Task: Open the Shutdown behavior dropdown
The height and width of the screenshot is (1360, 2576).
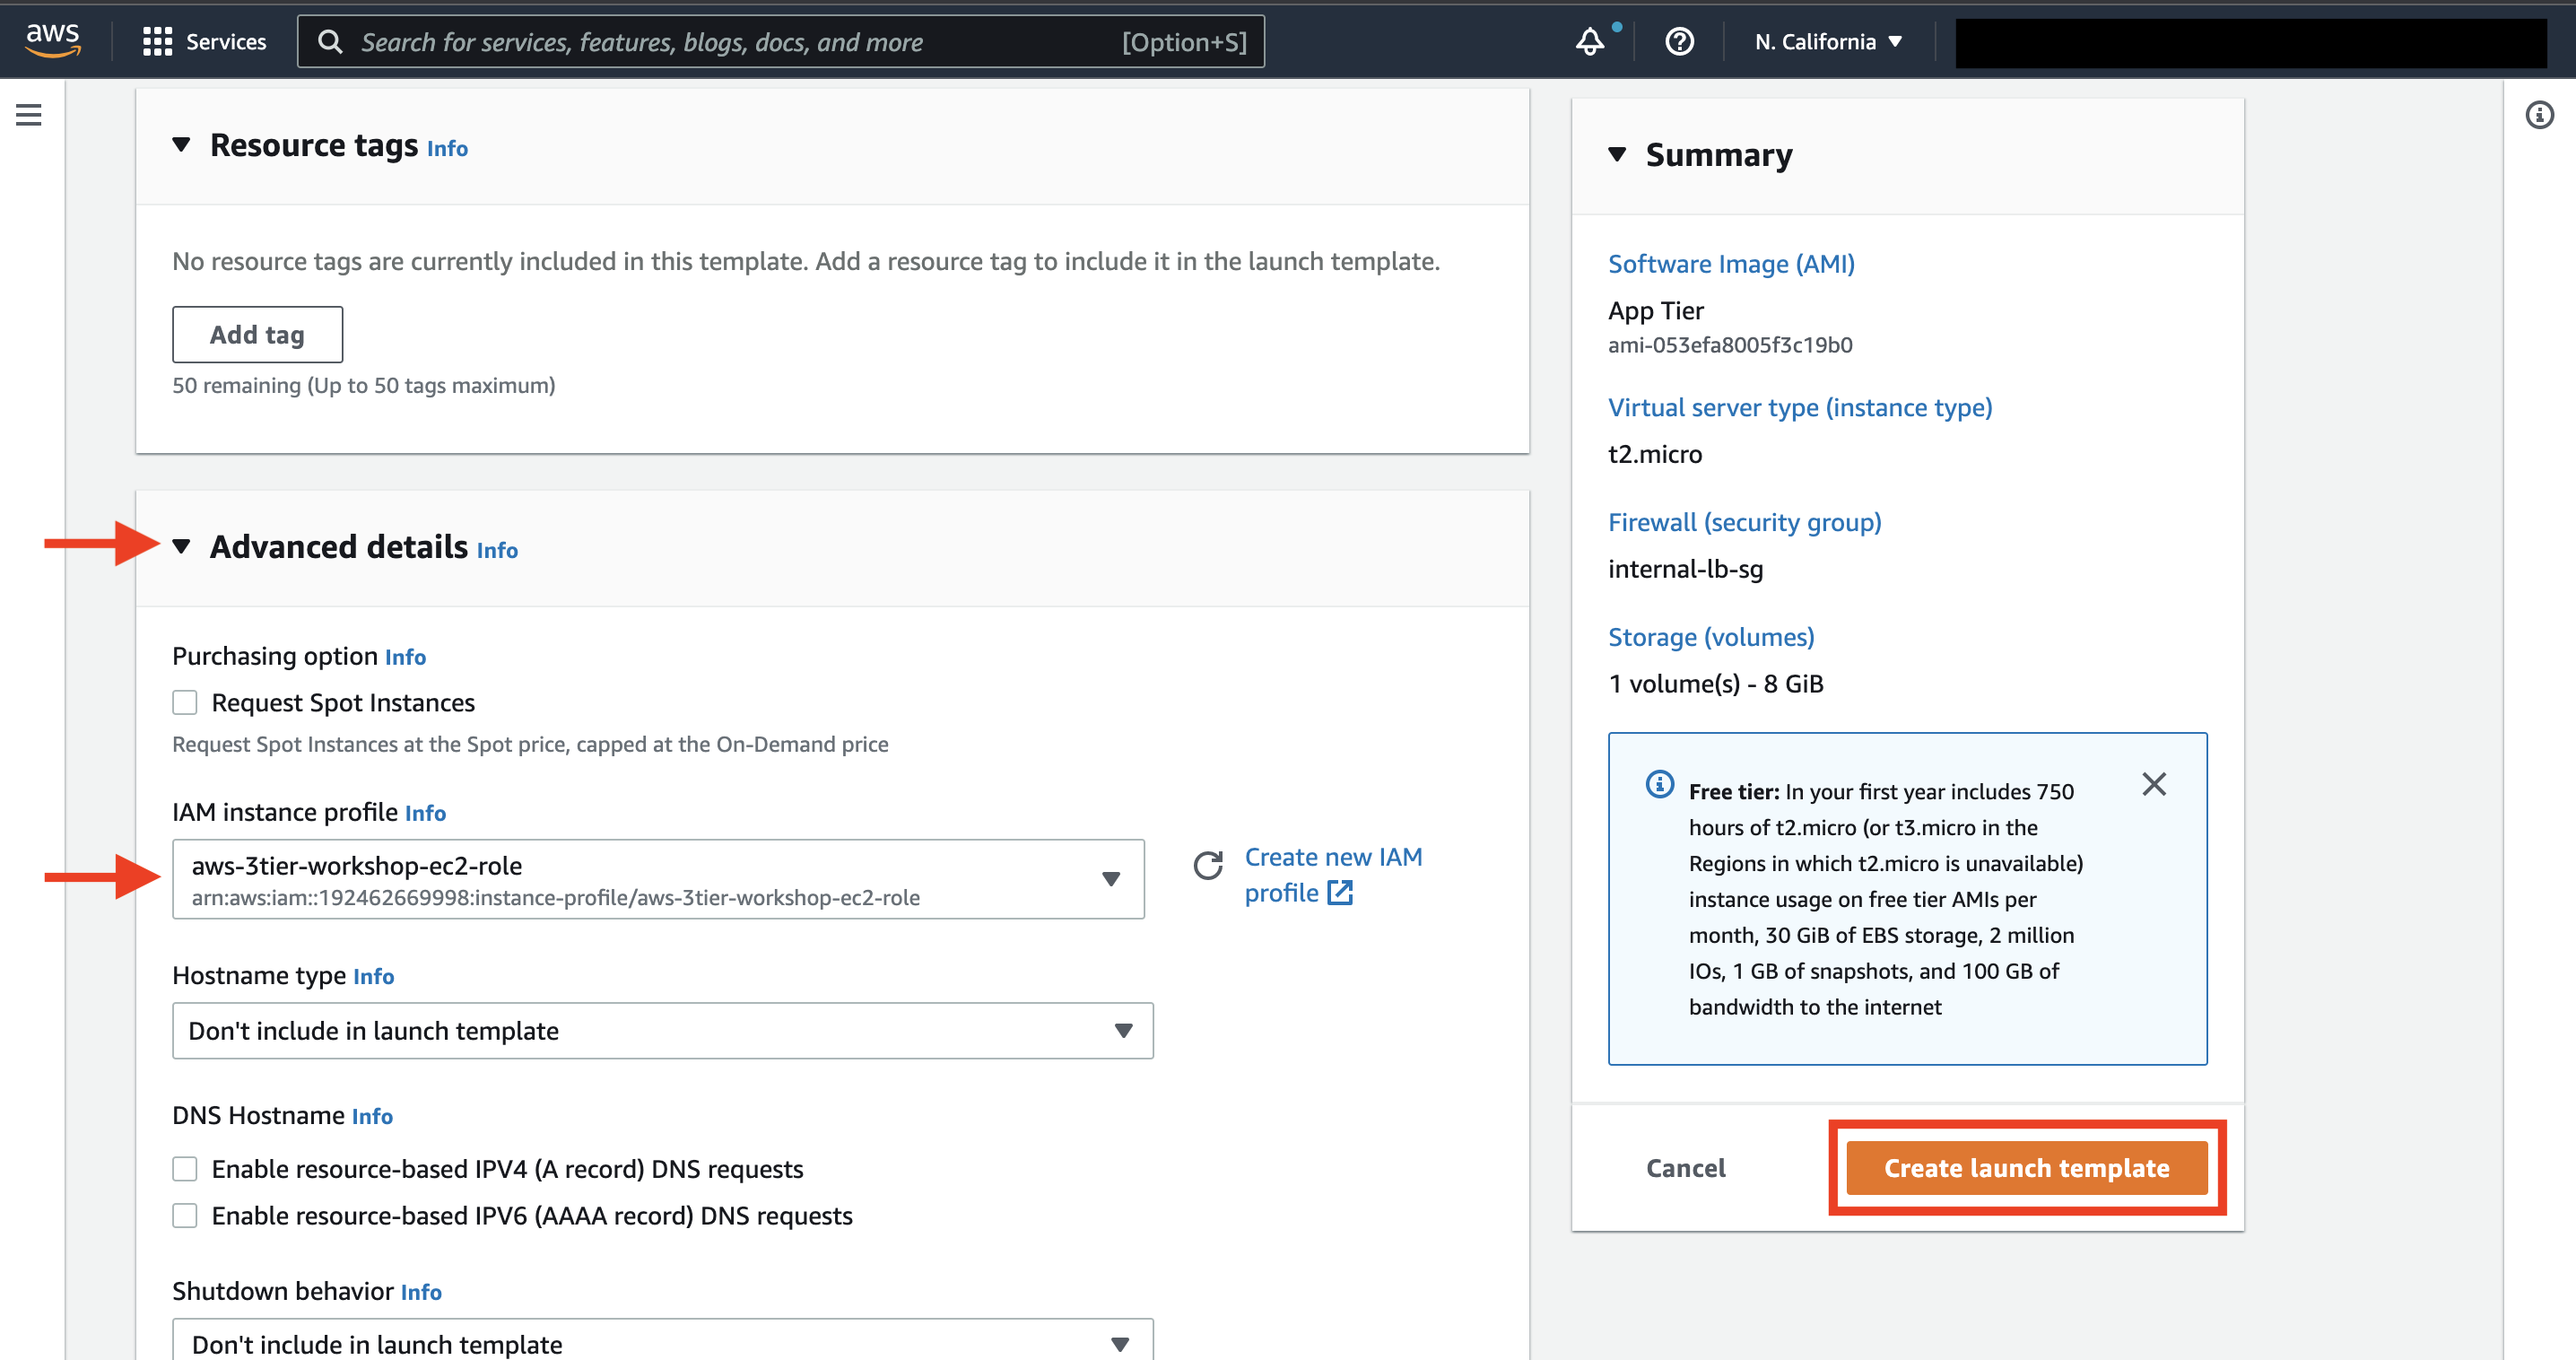Action: tap(662, 1340)
